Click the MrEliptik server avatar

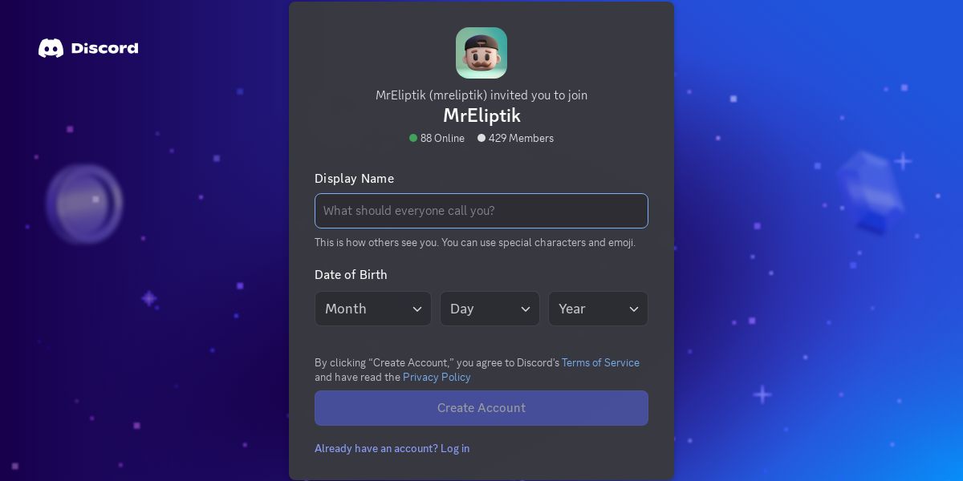pyautogui.click(x=481, y=53)
